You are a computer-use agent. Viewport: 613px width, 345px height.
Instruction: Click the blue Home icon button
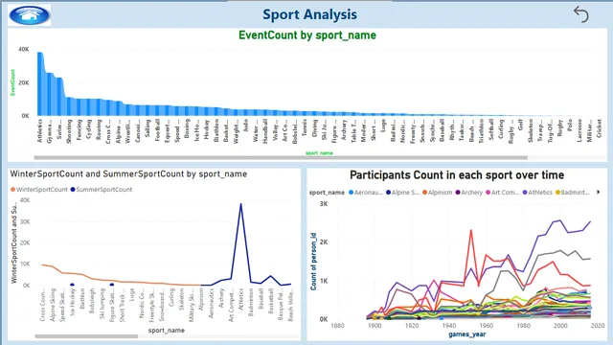click(x=30, y=15)
